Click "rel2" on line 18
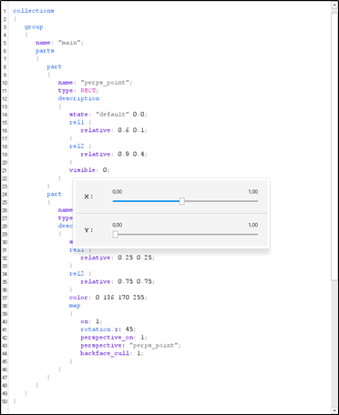Screen dimensions: 339x415 (77, 147)
